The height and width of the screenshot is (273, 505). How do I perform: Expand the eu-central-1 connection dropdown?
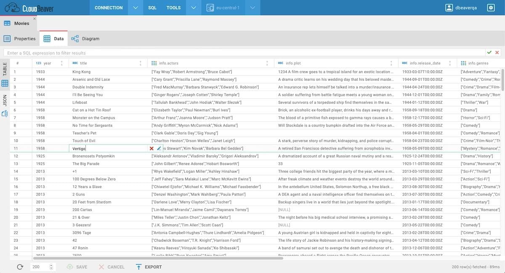tap(252, 7)
